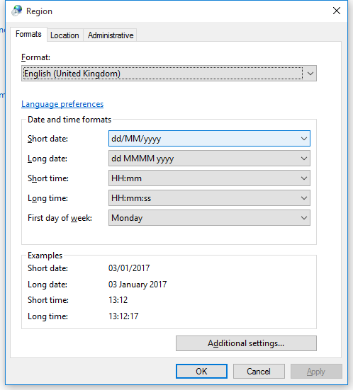Expand the Format language dropdown
Image resolution: width=353 pixels, height=390 pixels.
[310, 74]
